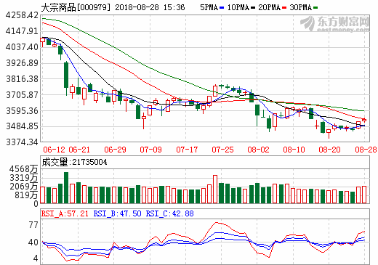Click the 4258.42 price axis label
The width and height of the screenshot is (378, 265).
(x=22, y=15)
